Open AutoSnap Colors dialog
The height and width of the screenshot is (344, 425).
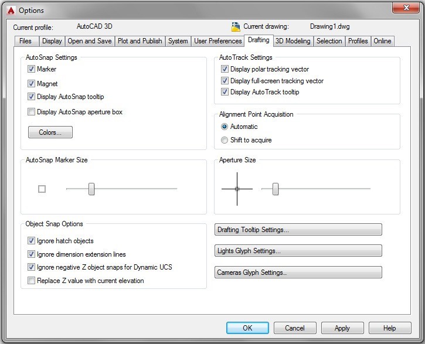(x=50, y=132)
